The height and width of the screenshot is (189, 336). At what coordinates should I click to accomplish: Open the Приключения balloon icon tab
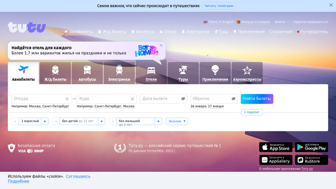pyautogui.click(x=215, y=73)
